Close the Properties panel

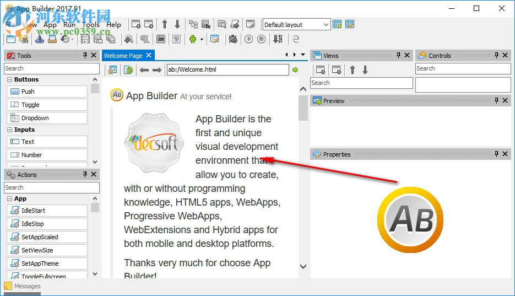[x=505, y=154]
